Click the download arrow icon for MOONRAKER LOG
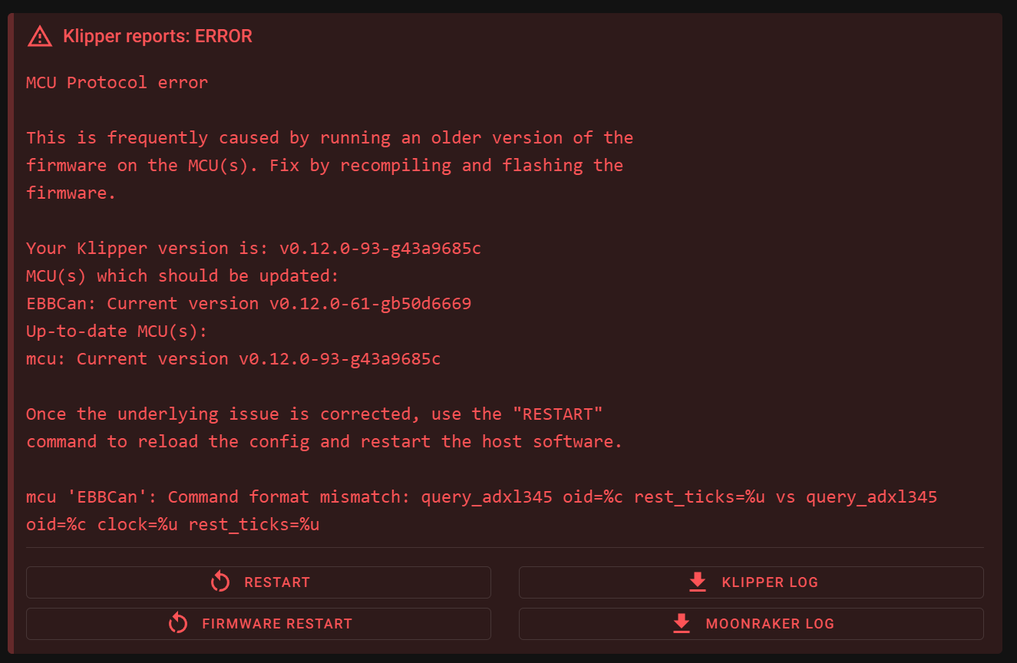 [682, 624]
